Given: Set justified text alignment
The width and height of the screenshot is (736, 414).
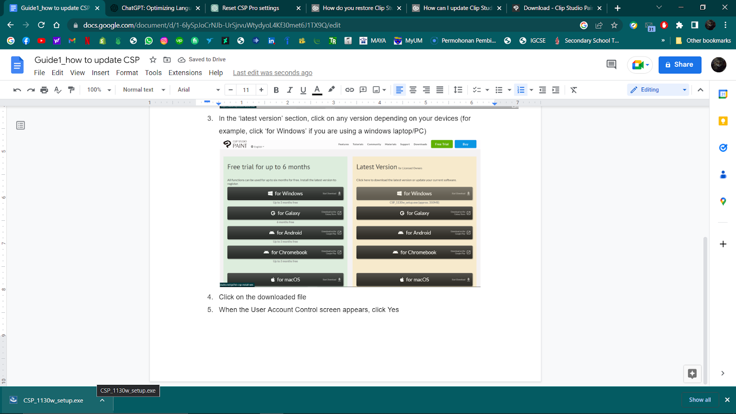Looking at the screenshot, I should [x=440, y=90].
